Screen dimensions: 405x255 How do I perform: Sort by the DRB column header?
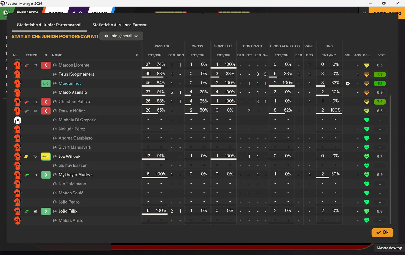(x=309, y=55)
